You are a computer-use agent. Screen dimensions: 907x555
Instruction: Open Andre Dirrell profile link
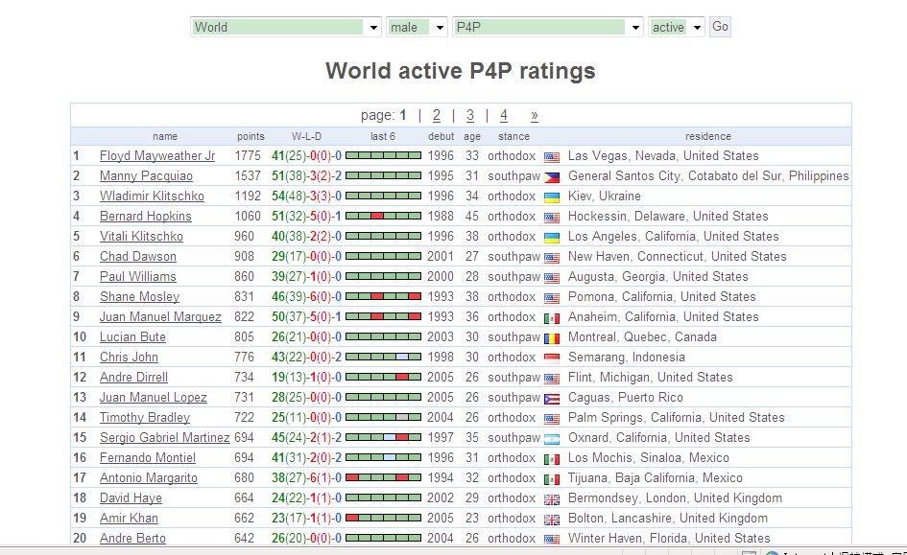pyautogui.click(x=133, y=378)
